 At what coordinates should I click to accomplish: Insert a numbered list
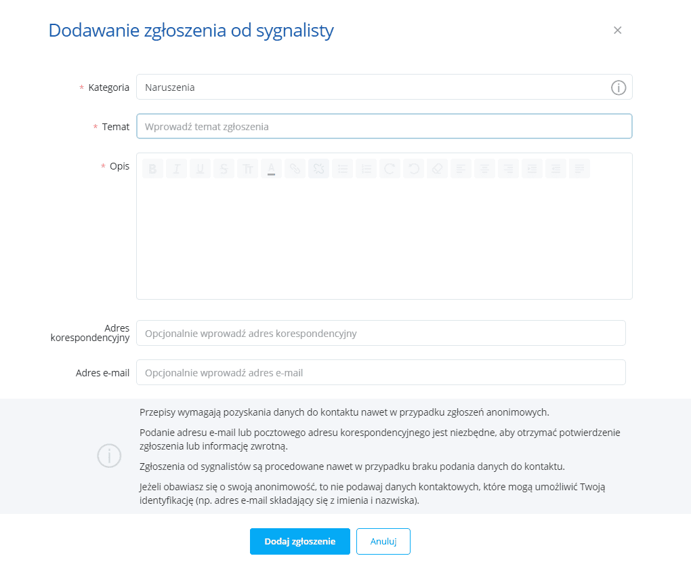pyautogui.click(x=366, y=169)
